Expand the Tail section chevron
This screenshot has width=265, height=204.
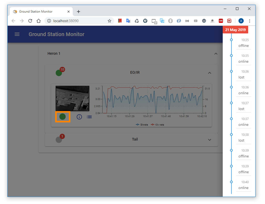pos(209,140)
